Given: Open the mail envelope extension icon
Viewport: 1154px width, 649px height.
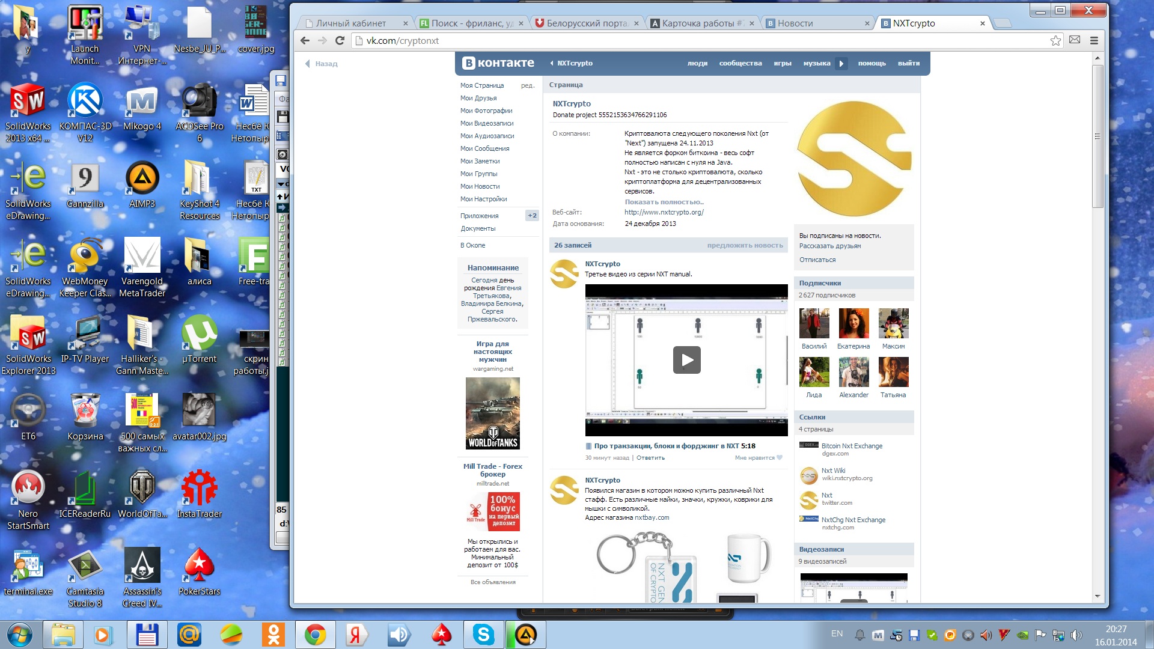Looking at the screenshot, I should click(x=1075, y=40).
